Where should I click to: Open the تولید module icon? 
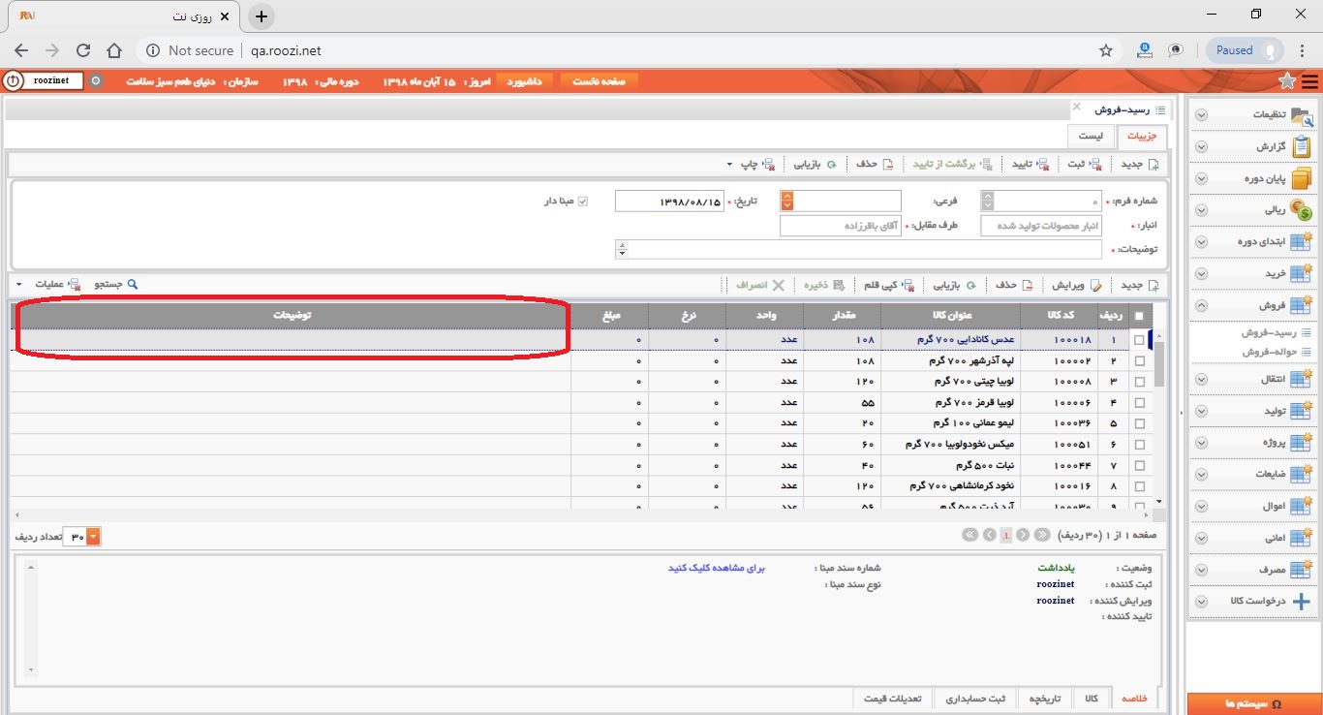tap(1302, 411)
